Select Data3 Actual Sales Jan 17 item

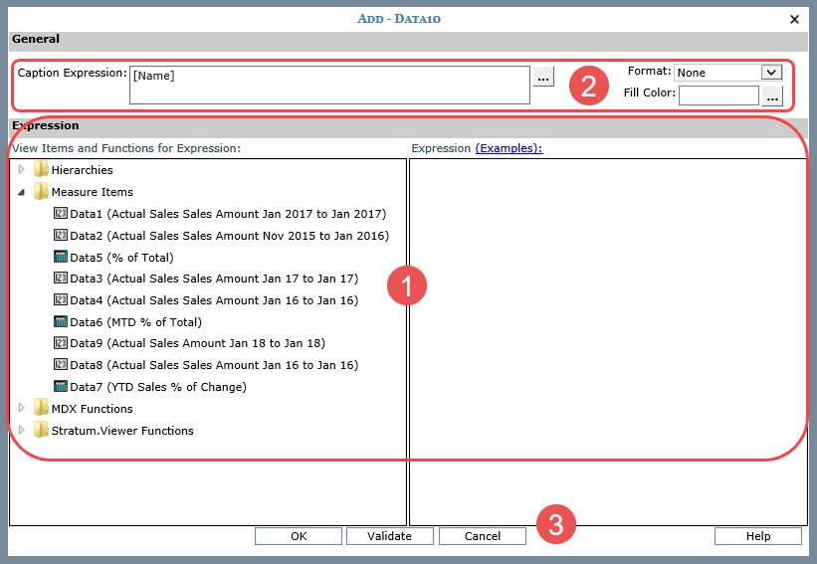tap(213, 279)
